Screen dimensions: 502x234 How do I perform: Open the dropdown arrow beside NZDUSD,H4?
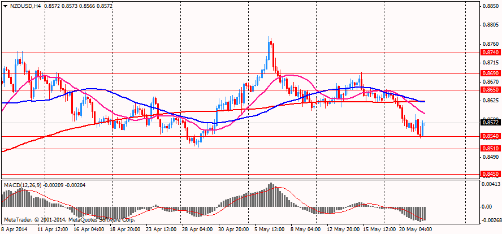pos(6,6)
